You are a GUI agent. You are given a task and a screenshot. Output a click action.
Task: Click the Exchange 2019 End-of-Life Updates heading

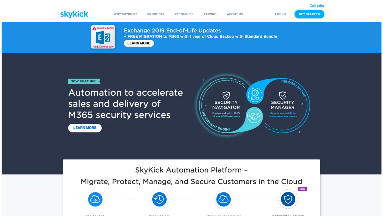pos(172,31)
